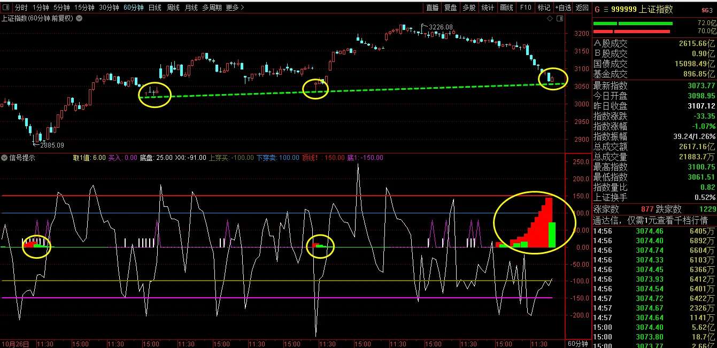Click the green buy volume bar
Screen dimensions: 717x348
(633, 24)
